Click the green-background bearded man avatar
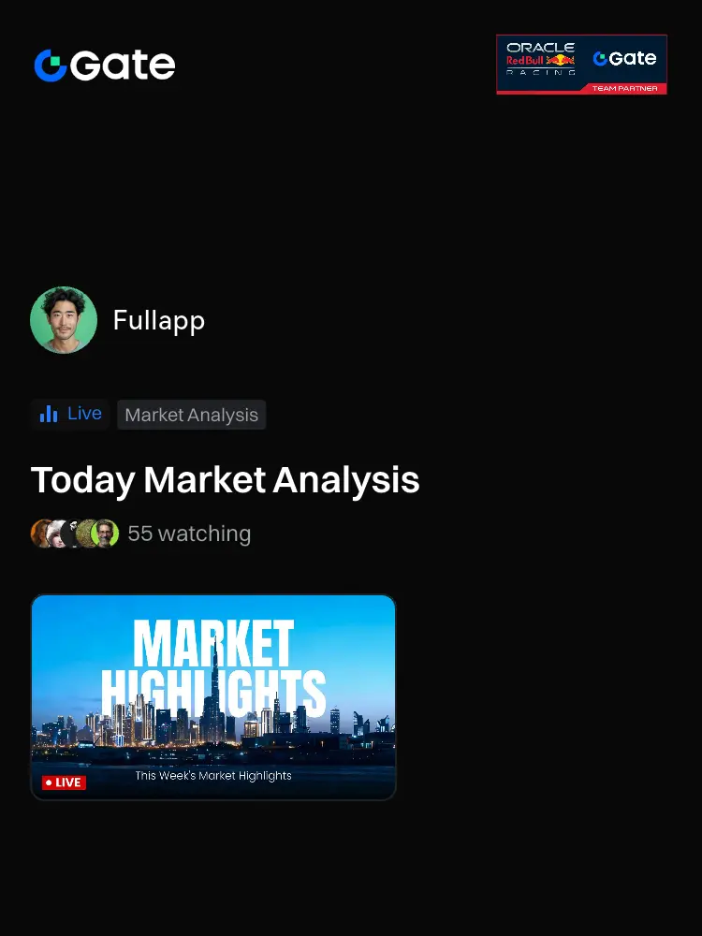 pos(105,534)
